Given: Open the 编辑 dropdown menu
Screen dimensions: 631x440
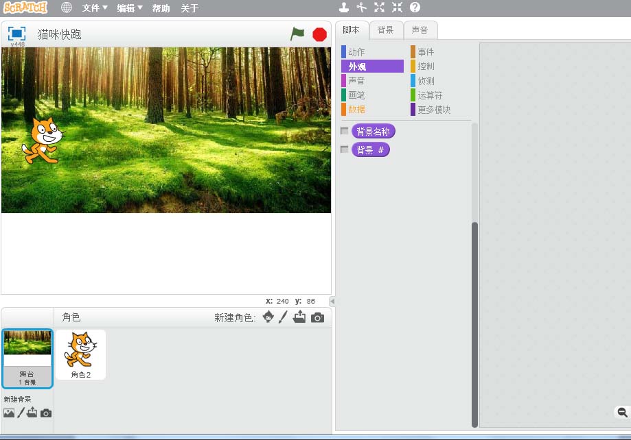Looking at the screenshot, I should (130, 8).
